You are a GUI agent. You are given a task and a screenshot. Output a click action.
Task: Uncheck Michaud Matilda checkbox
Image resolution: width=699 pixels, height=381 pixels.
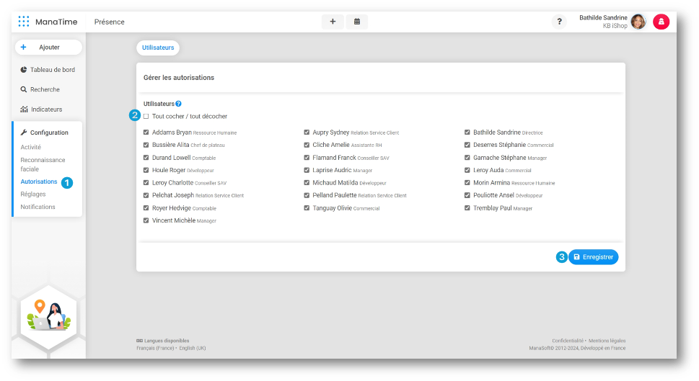tap(307, 183)
